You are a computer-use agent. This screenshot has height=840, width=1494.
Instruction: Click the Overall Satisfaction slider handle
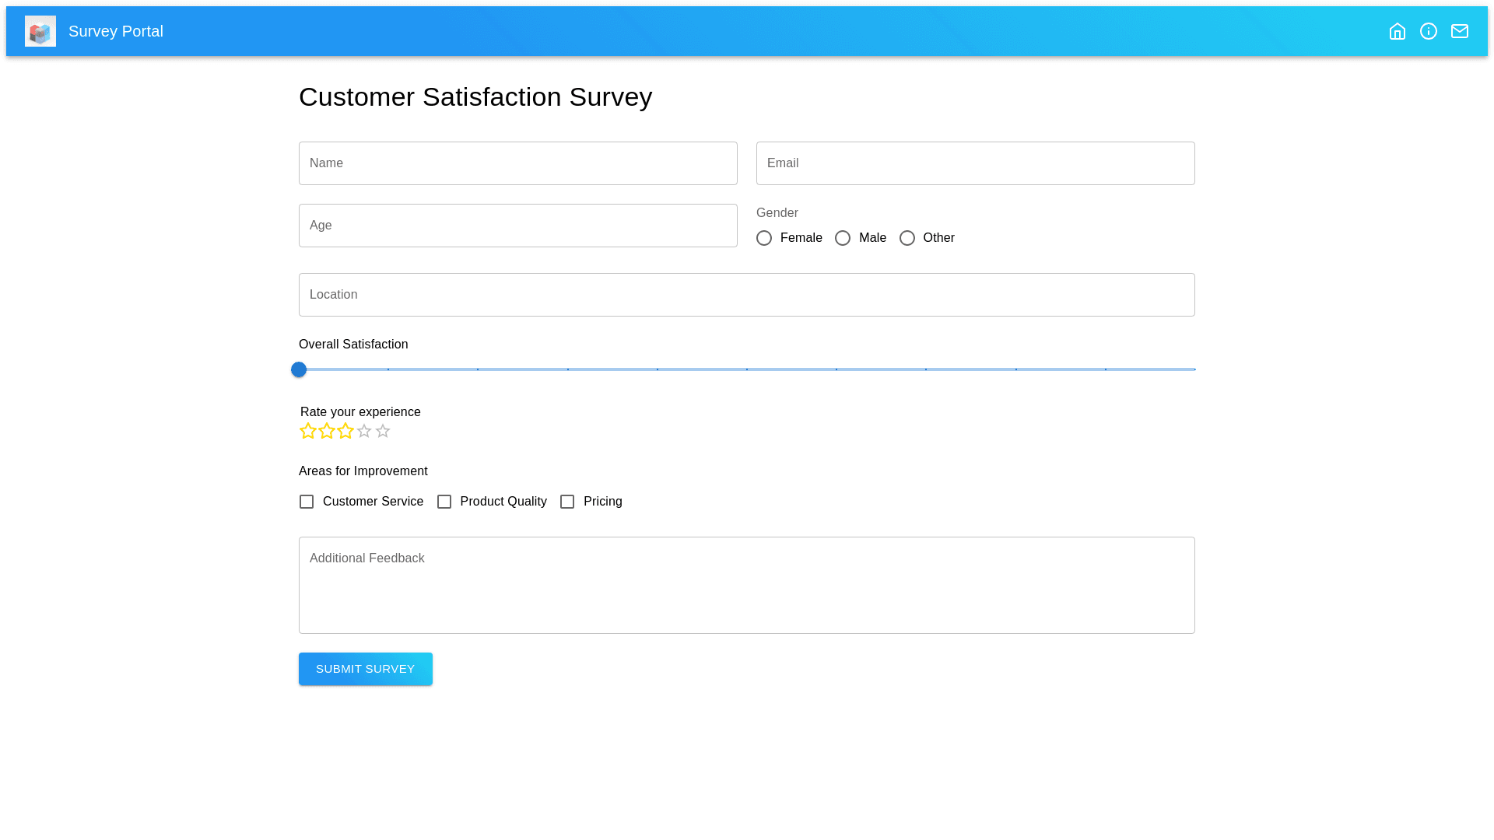[299, 369]
